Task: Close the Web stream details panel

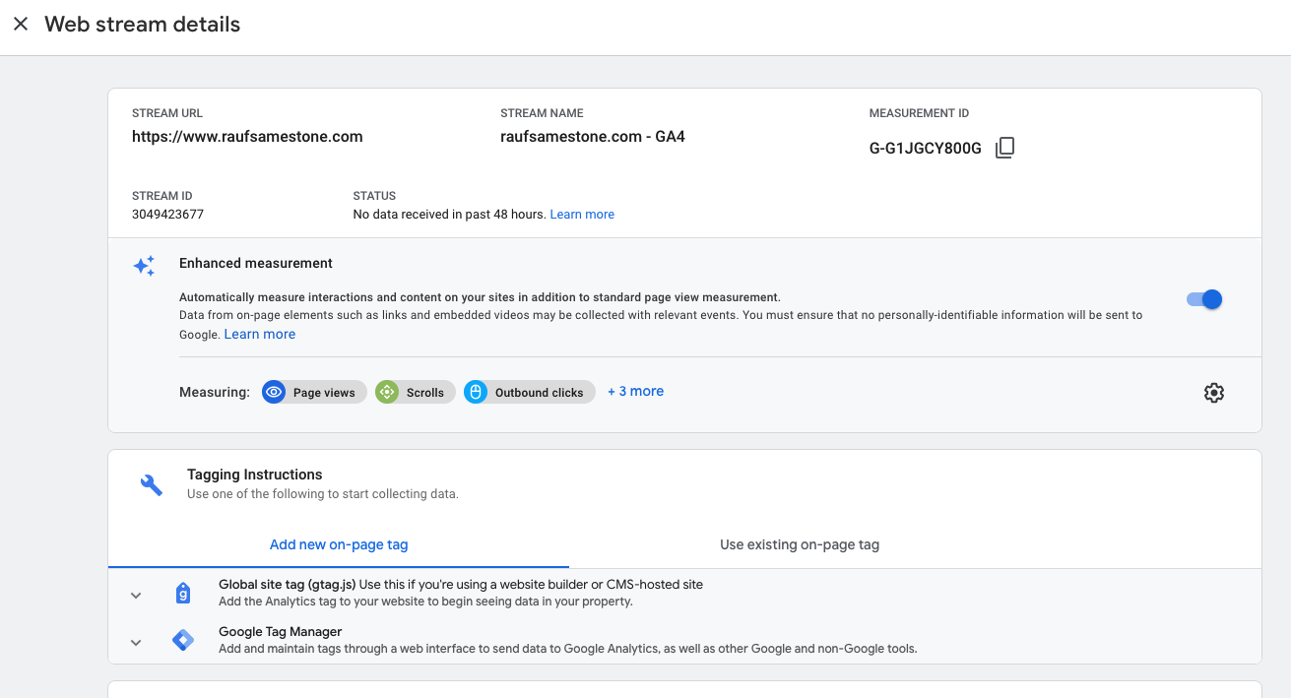Action: [x=21, y=24]
